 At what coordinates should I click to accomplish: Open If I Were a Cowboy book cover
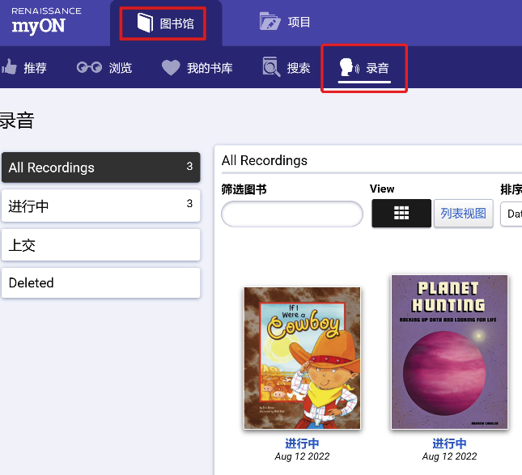302,358
